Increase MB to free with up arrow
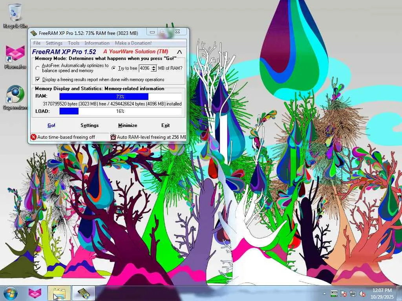Screen dimensions: 402x301 pos(153,67)
